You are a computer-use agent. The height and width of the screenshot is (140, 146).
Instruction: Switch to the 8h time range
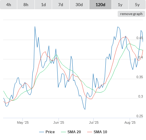[x=26, y=5]
